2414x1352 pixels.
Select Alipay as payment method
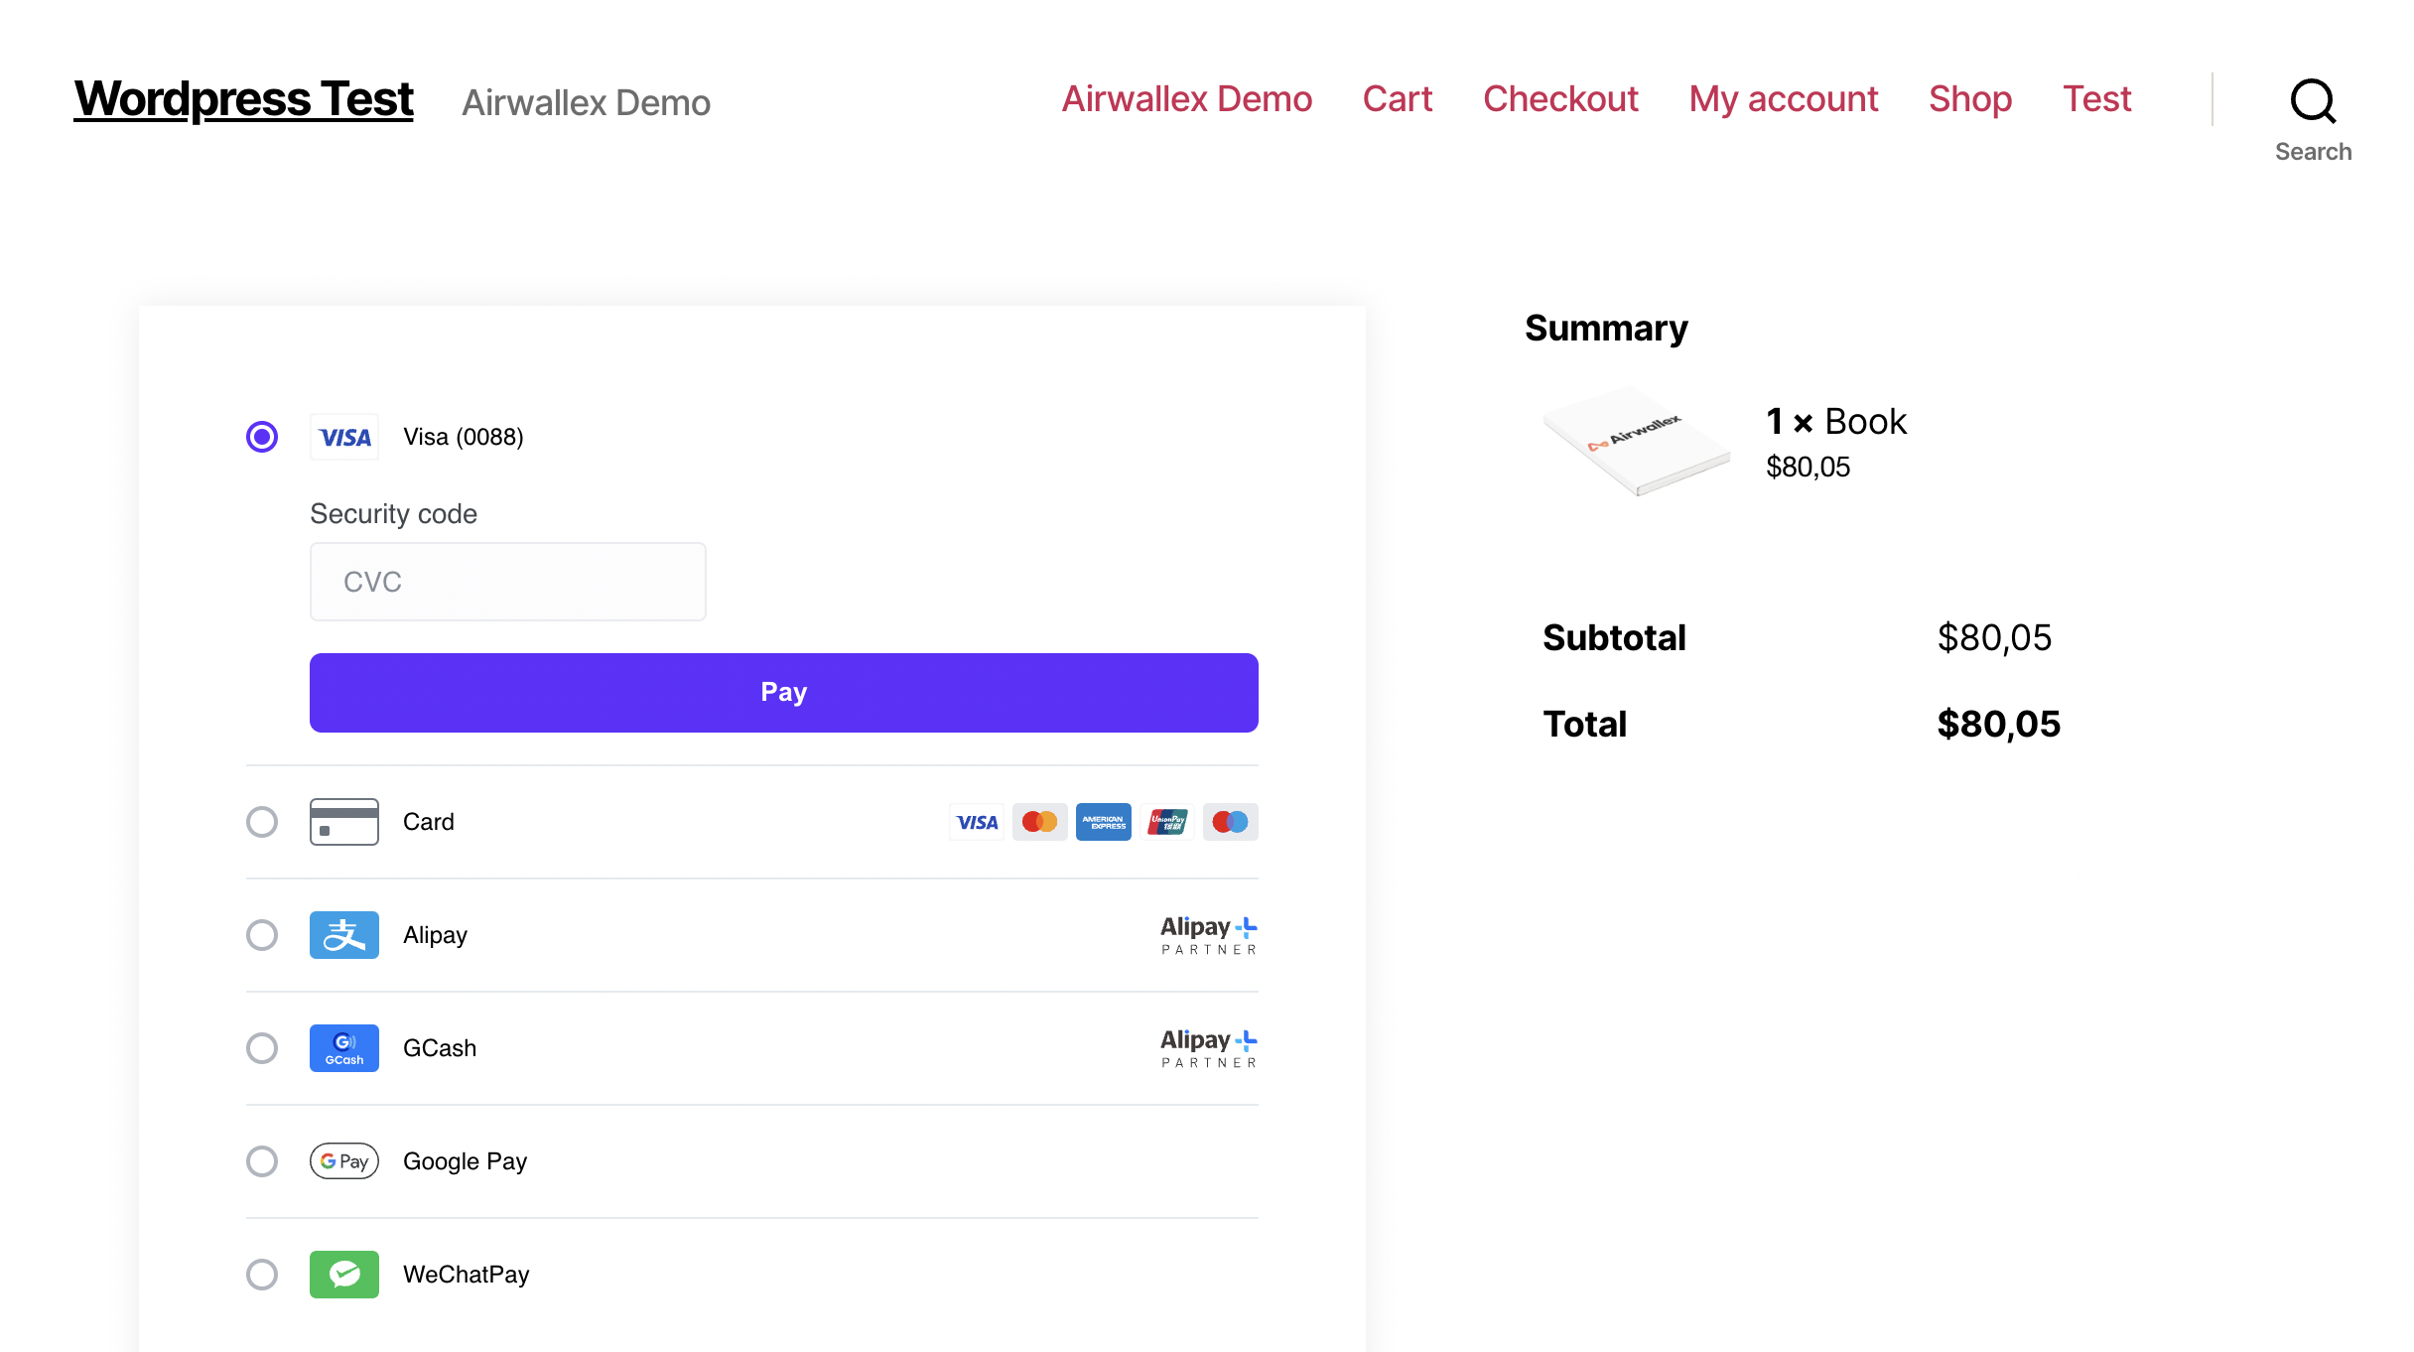pos(262,934)
